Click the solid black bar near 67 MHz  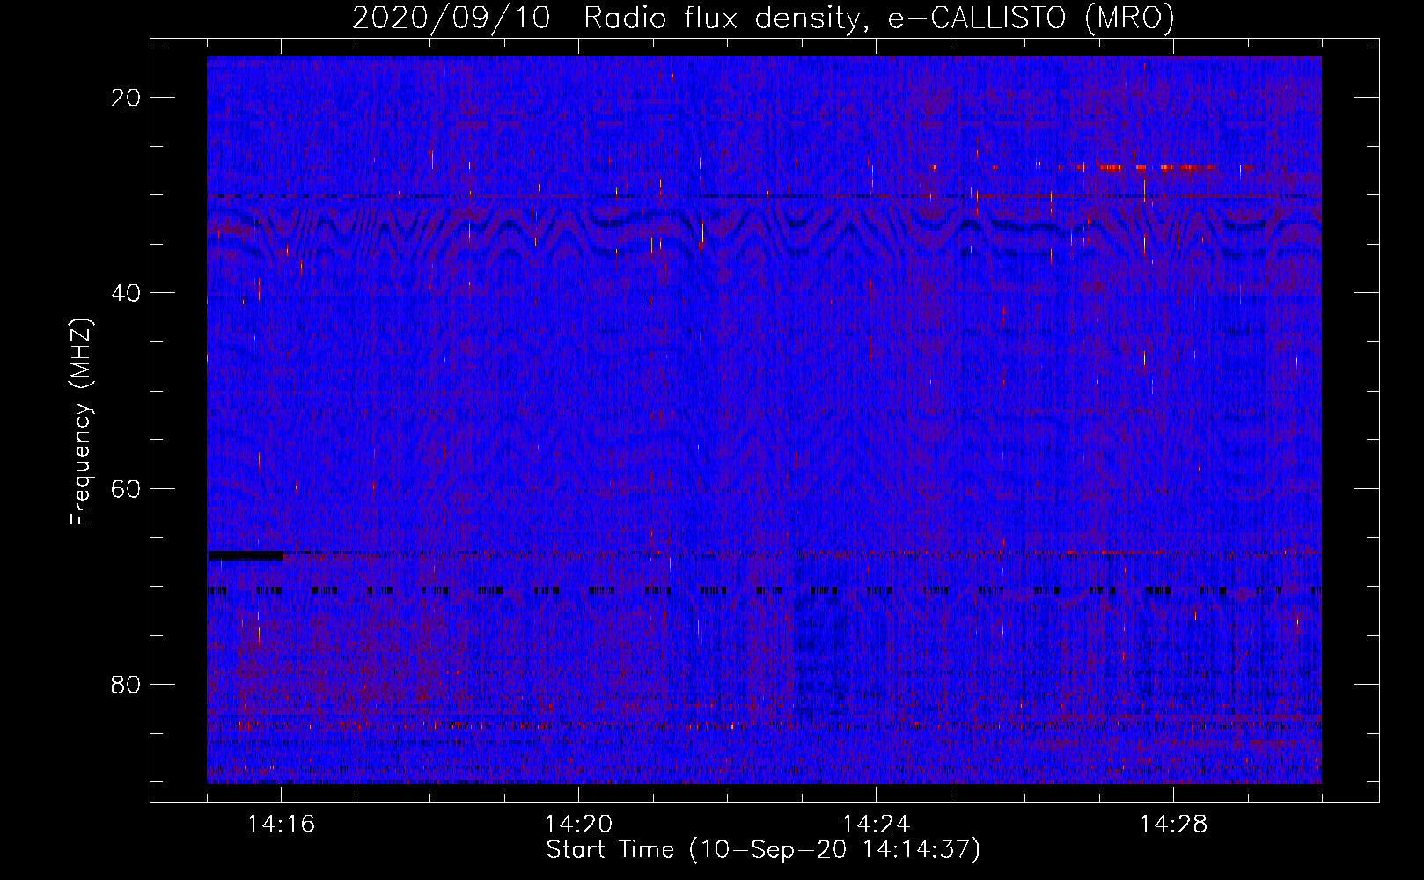[x=246, y=555]
